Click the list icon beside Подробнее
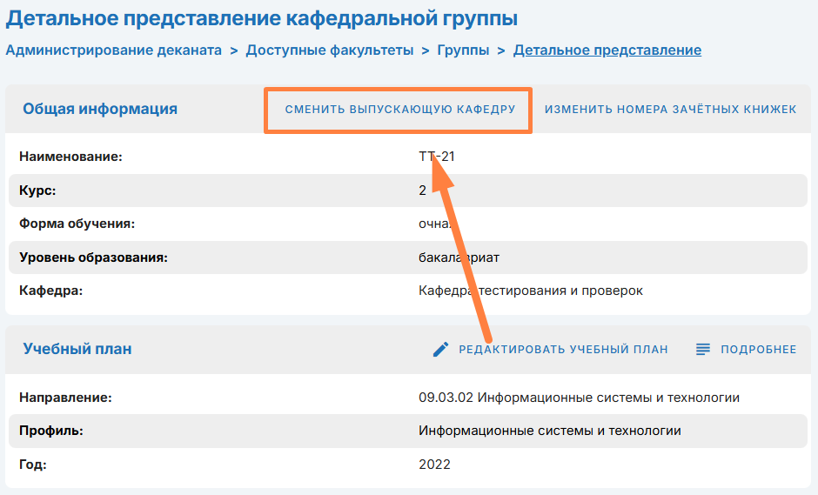 [703, 350]
